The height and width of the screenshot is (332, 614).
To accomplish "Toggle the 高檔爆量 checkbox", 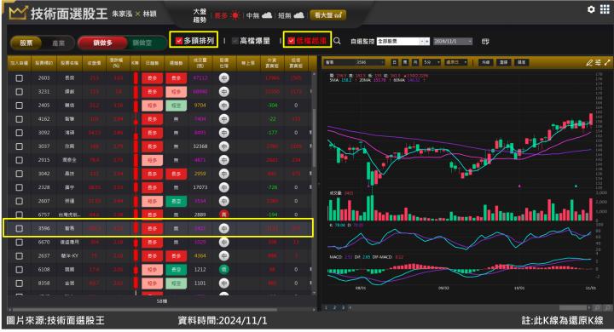I will pyautogui.click(x=235, y=41).
